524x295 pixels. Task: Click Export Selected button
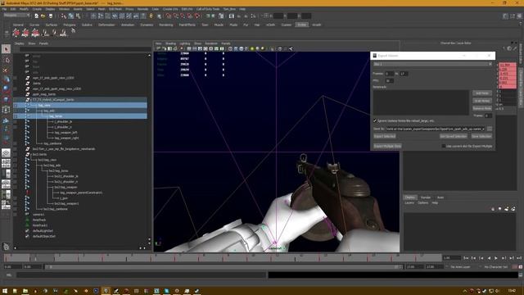coord(385,136)
